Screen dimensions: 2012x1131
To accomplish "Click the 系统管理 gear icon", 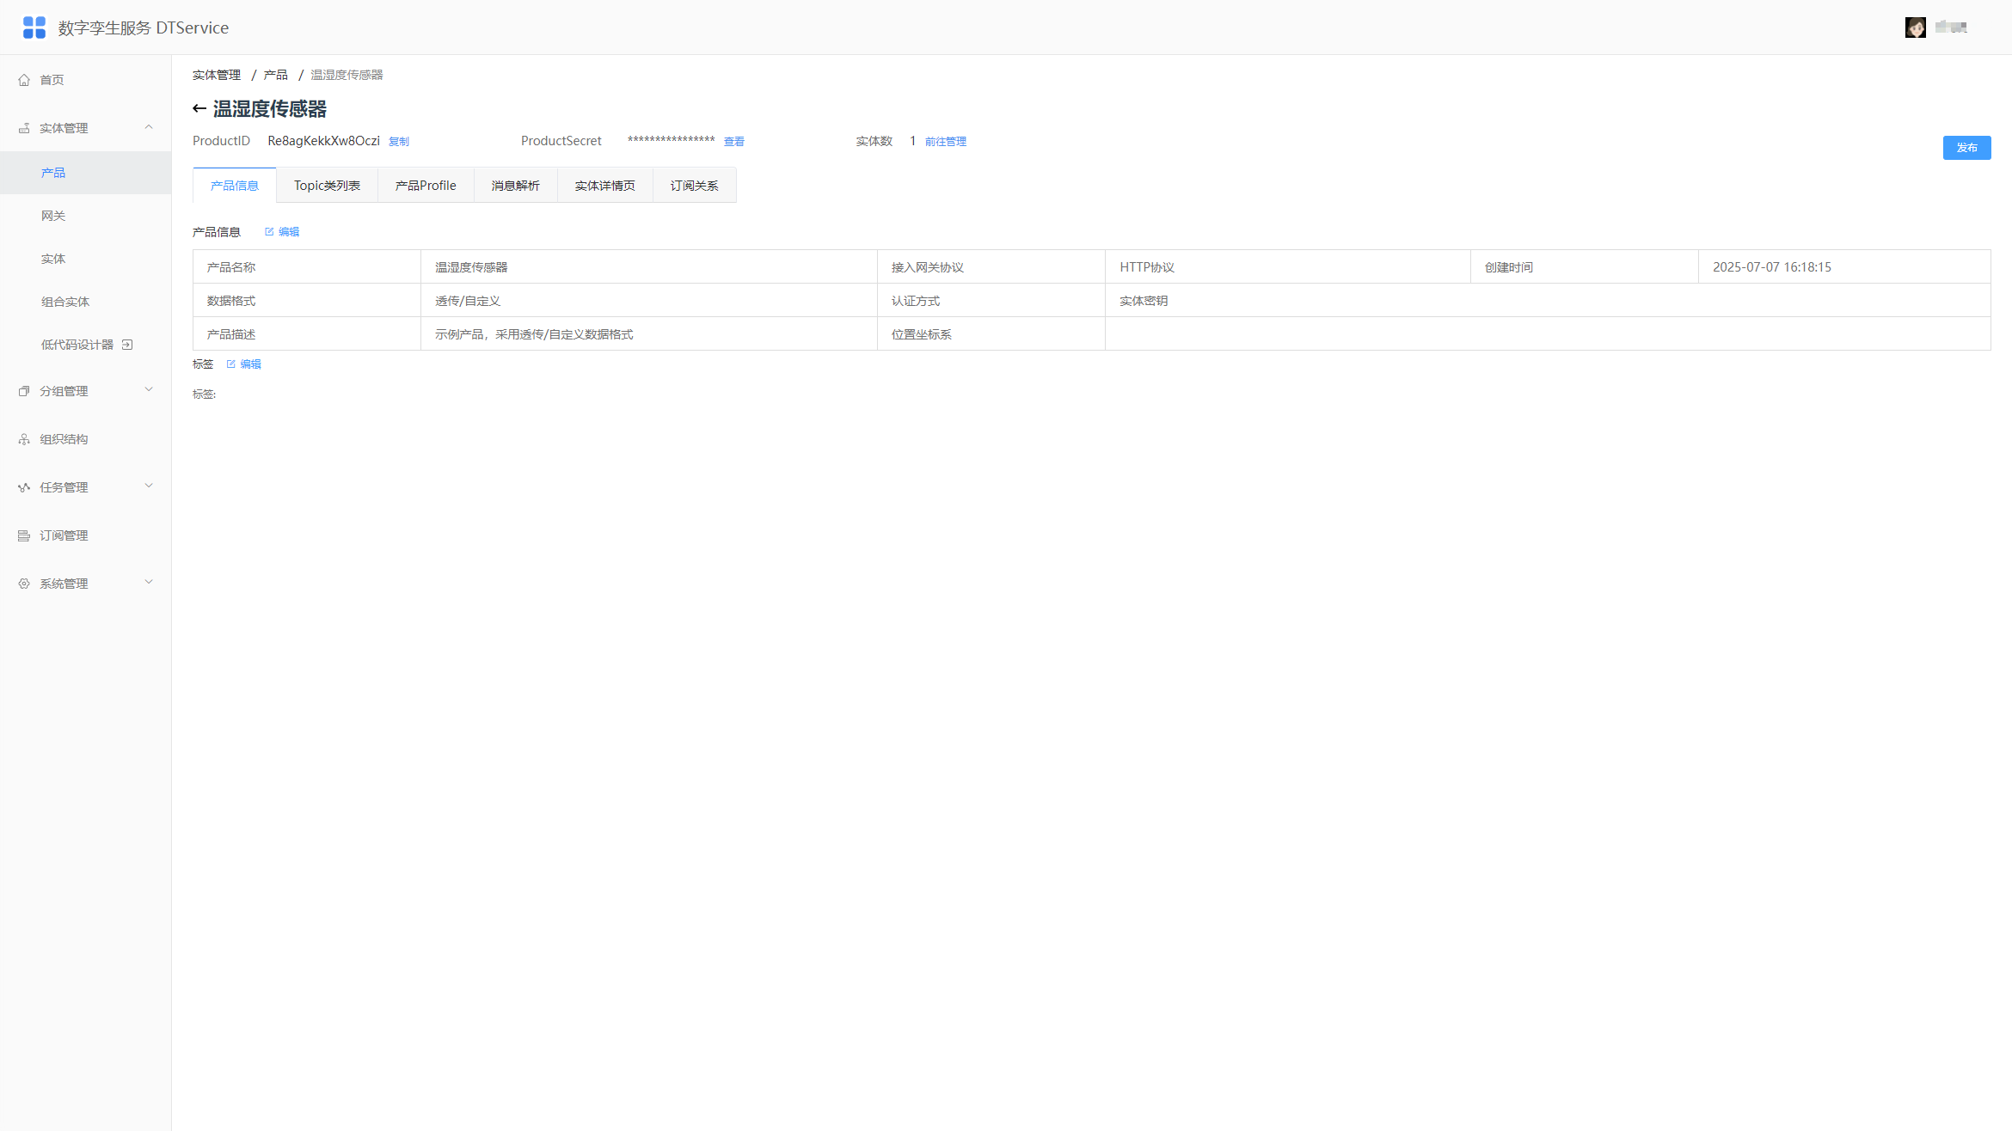I will (24, 584).
